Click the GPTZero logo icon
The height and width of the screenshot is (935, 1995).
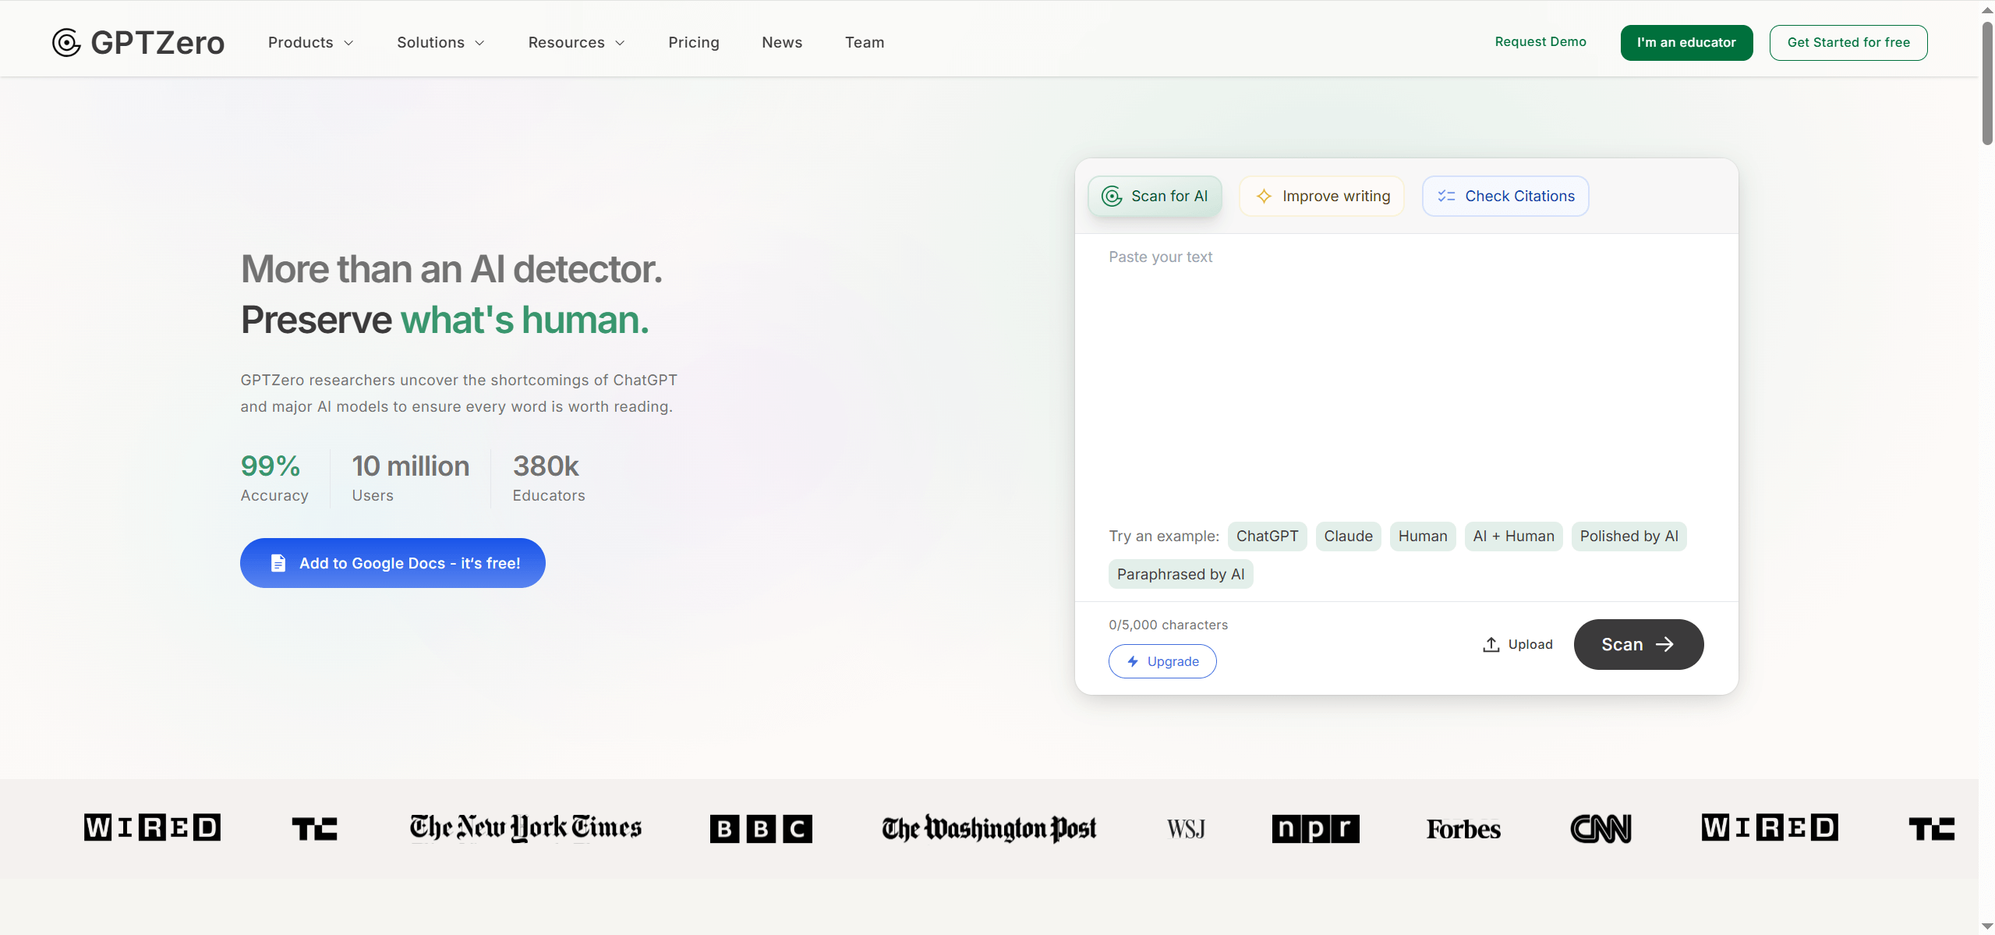[x=66, y=43]
